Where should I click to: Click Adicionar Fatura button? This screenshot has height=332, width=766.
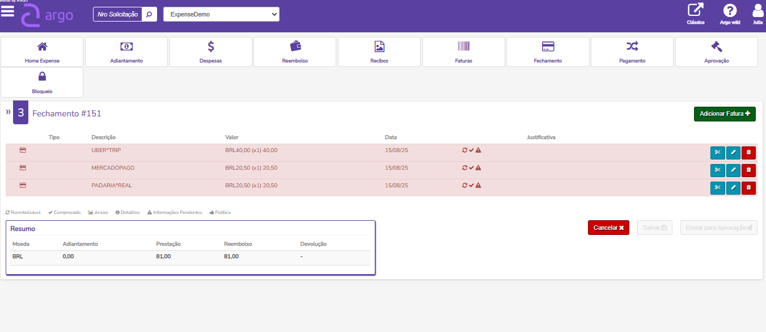click(724, 114)
